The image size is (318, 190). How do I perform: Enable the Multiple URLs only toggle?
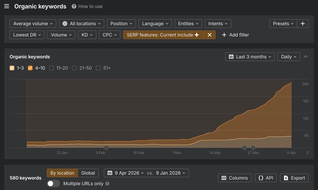[x=53, y=183]
